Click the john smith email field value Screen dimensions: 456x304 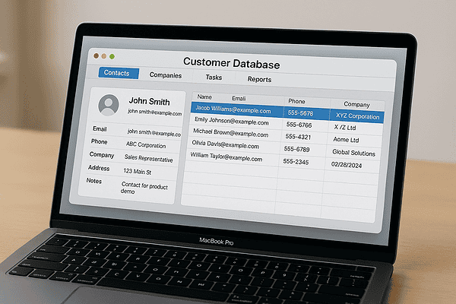click(154, 133)
